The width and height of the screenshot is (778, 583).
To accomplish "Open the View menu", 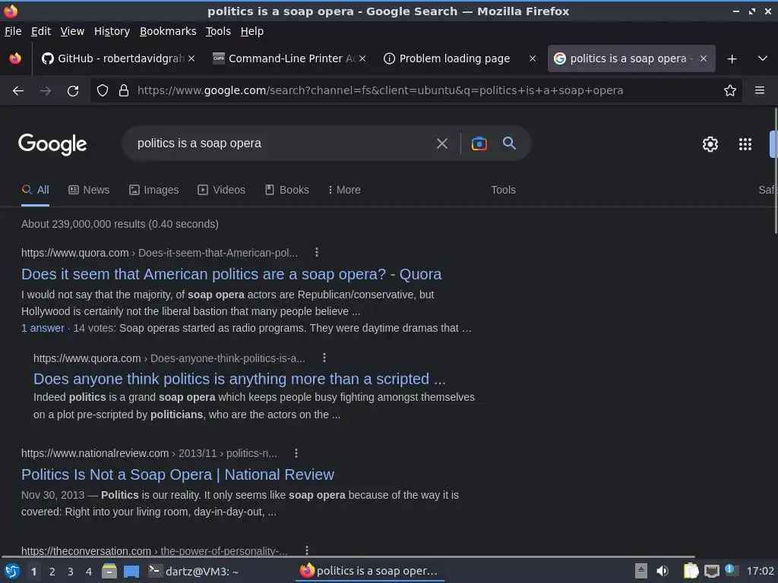I will pos(72,31).
